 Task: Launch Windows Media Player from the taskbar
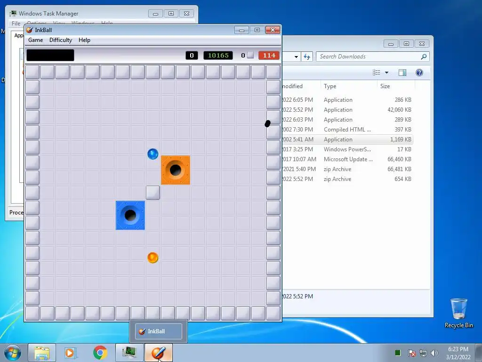click(70, 353)
